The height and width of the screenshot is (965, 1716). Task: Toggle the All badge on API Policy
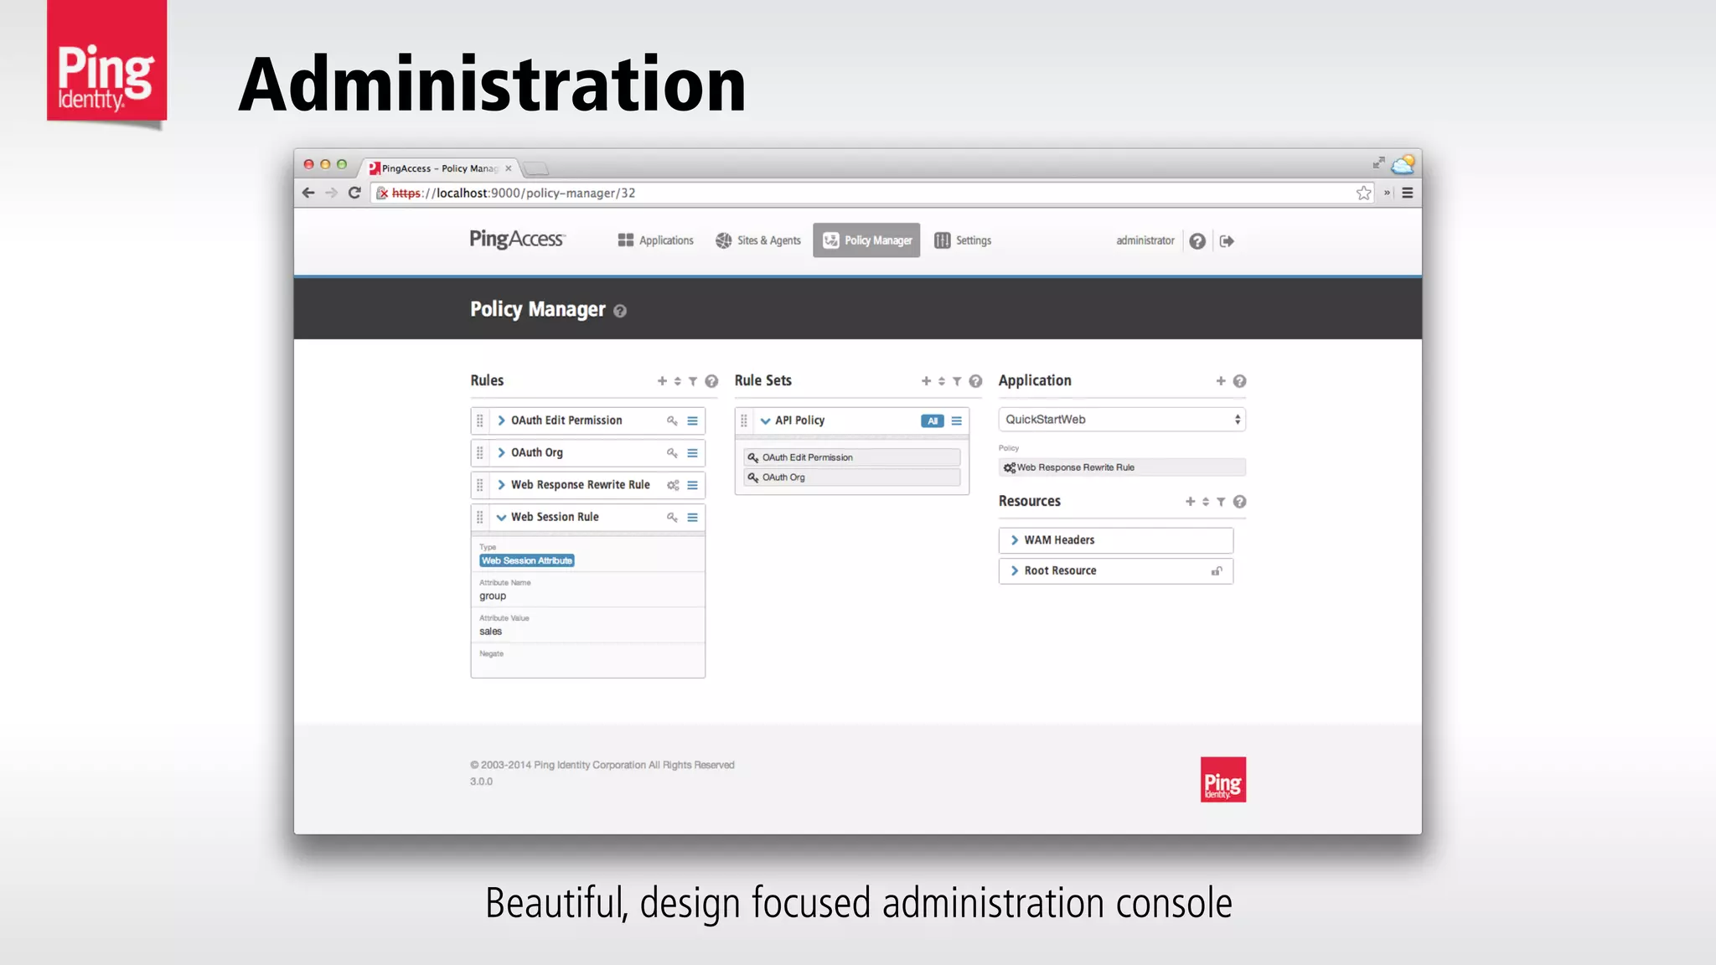(932, 421)
